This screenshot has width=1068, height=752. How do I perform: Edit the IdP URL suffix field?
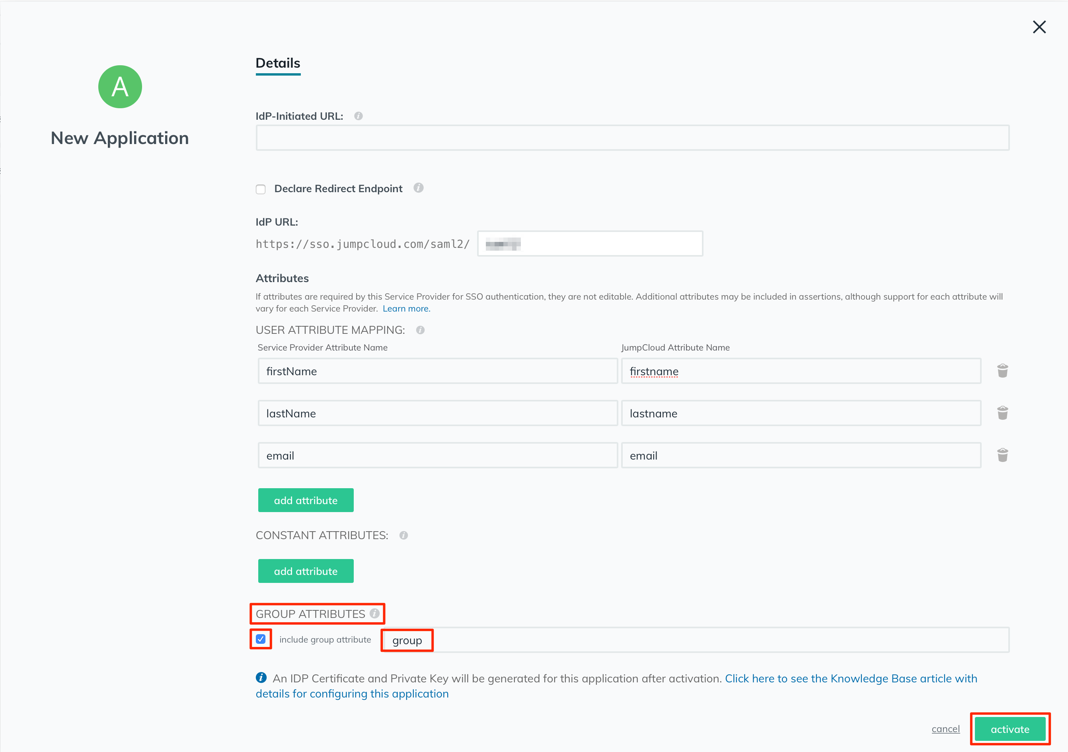590,243
